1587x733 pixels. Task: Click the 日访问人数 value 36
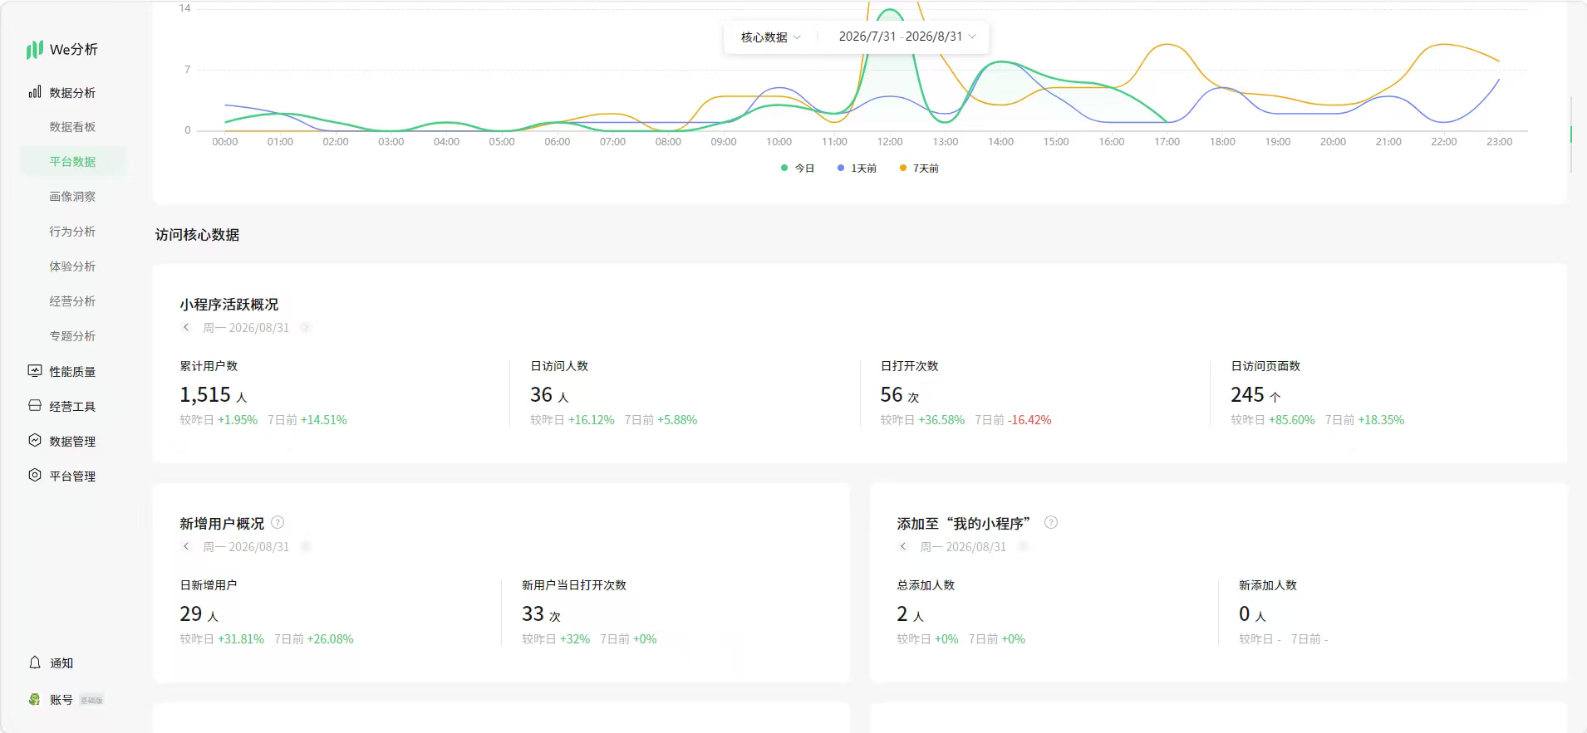tap(541, 395)
